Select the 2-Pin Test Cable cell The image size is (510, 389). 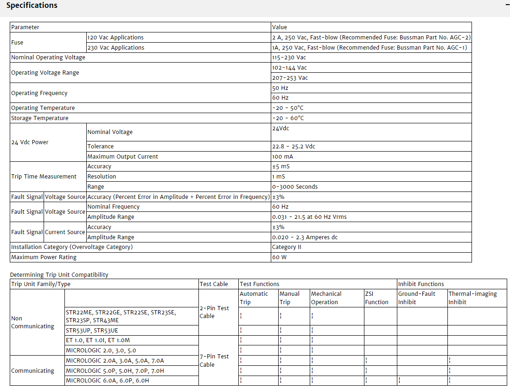pos(214,312)
